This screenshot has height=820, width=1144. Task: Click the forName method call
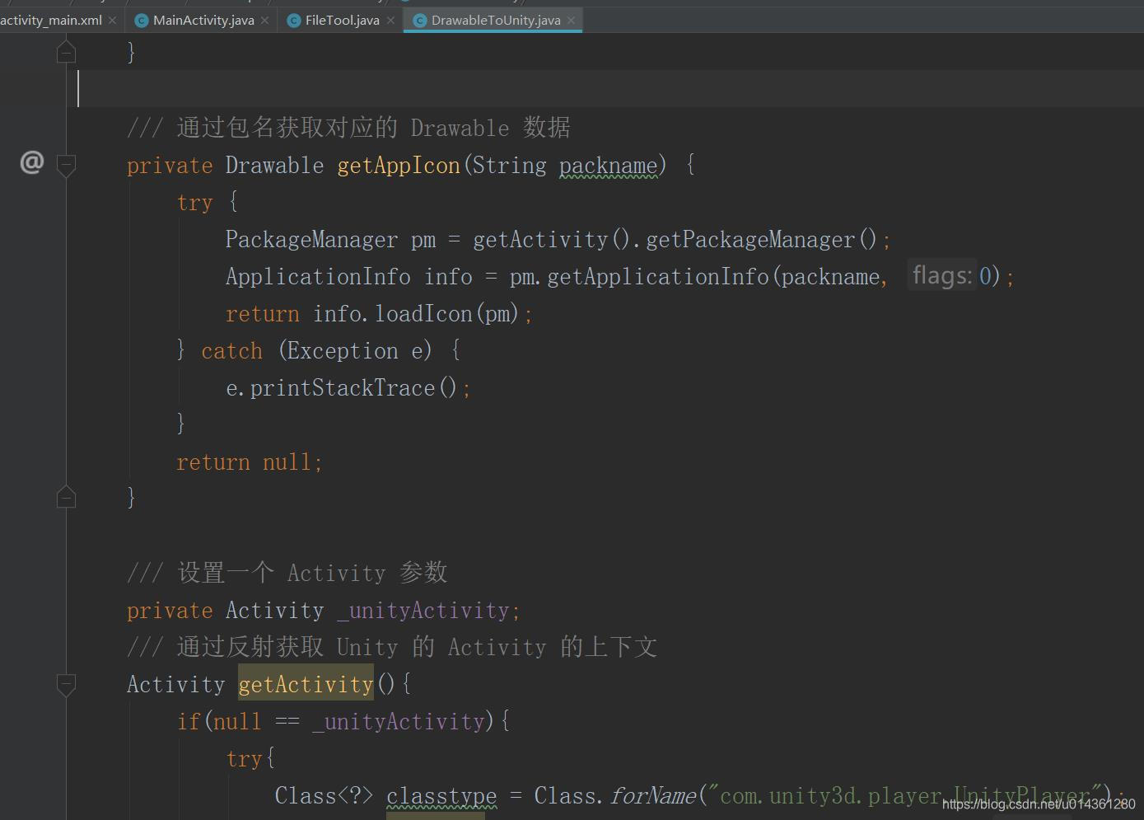click(x=653, y=796)
